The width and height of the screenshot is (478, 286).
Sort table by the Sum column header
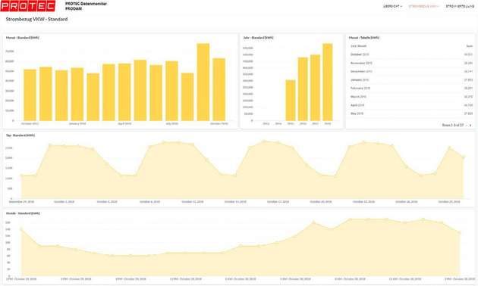pos(470,46)
